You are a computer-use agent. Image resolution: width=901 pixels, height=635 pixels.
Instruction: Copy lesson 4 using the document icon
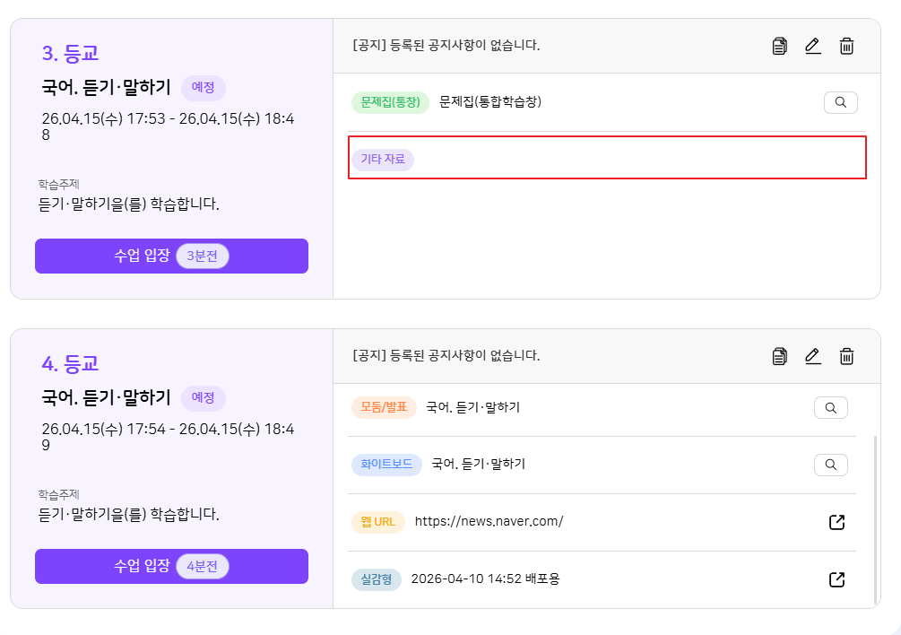[x=780, y=356]
